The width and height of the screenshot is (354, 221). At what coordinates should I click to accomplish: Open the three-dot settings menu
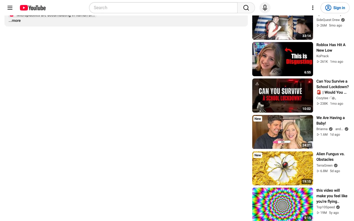coord(313,8)
